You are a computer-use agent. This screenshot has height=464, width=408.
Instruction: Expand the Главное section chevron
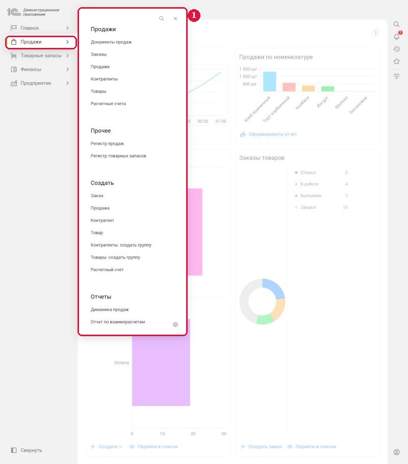(67, 28)
